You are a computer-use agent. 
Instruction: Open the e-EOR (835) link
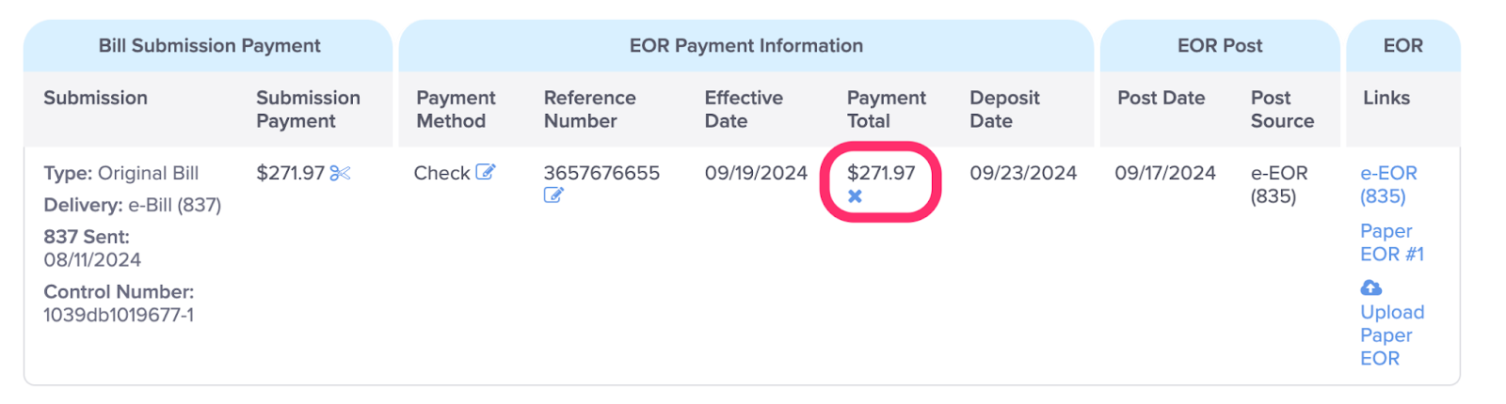[x=1388, y=184]
